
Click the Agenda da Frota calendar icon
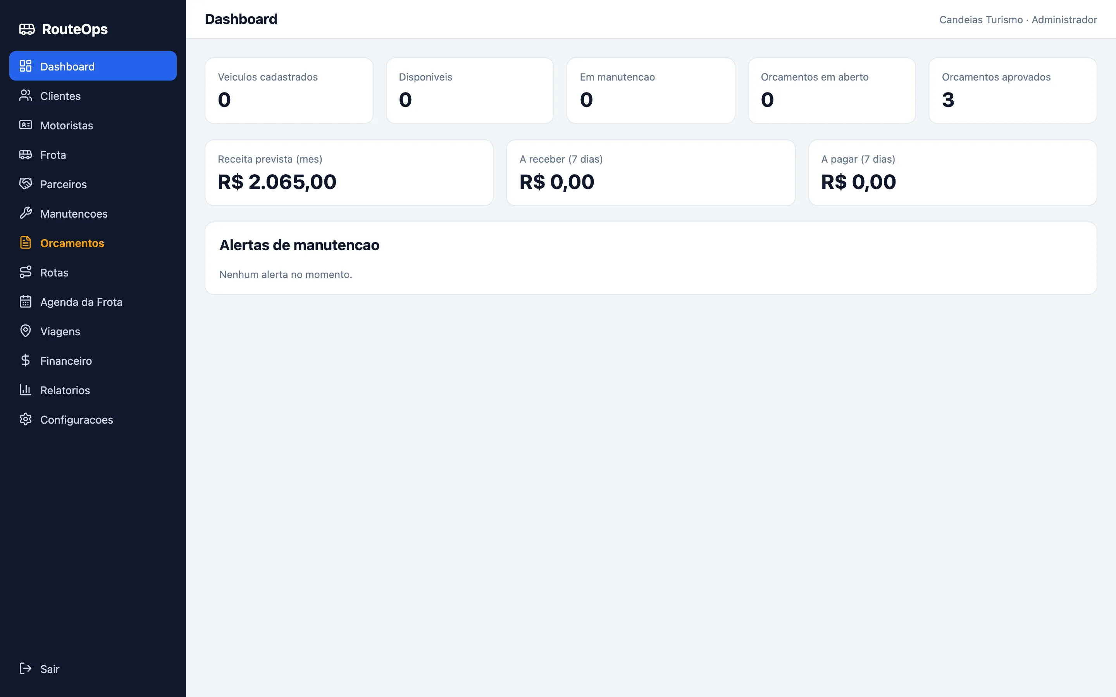[x=25, y=302]
